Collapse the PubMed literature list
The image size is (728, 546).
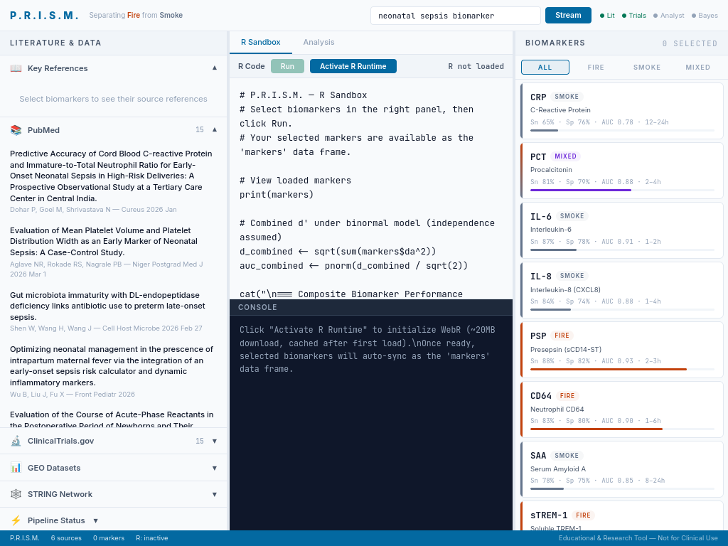215,130
